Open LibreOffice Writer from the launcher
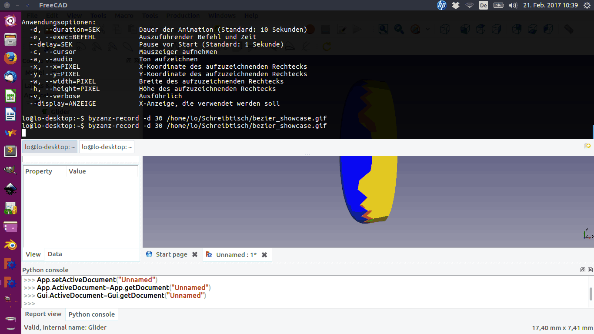Screen dimensions: 594x334 click(10, 114)
